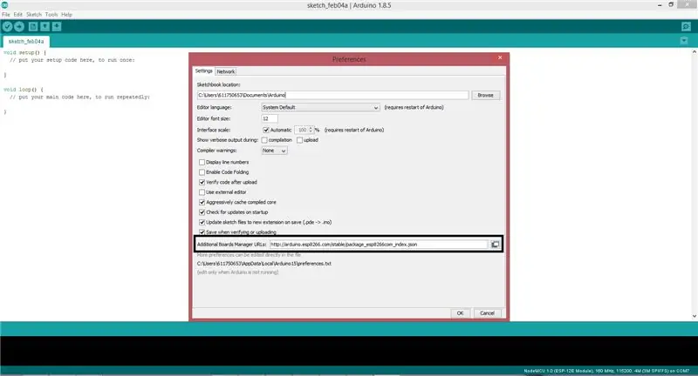Enable Code Folding checkbox
Image resolution: width=698 pixels, height=376 pixels.
click(x=202, y=172)
